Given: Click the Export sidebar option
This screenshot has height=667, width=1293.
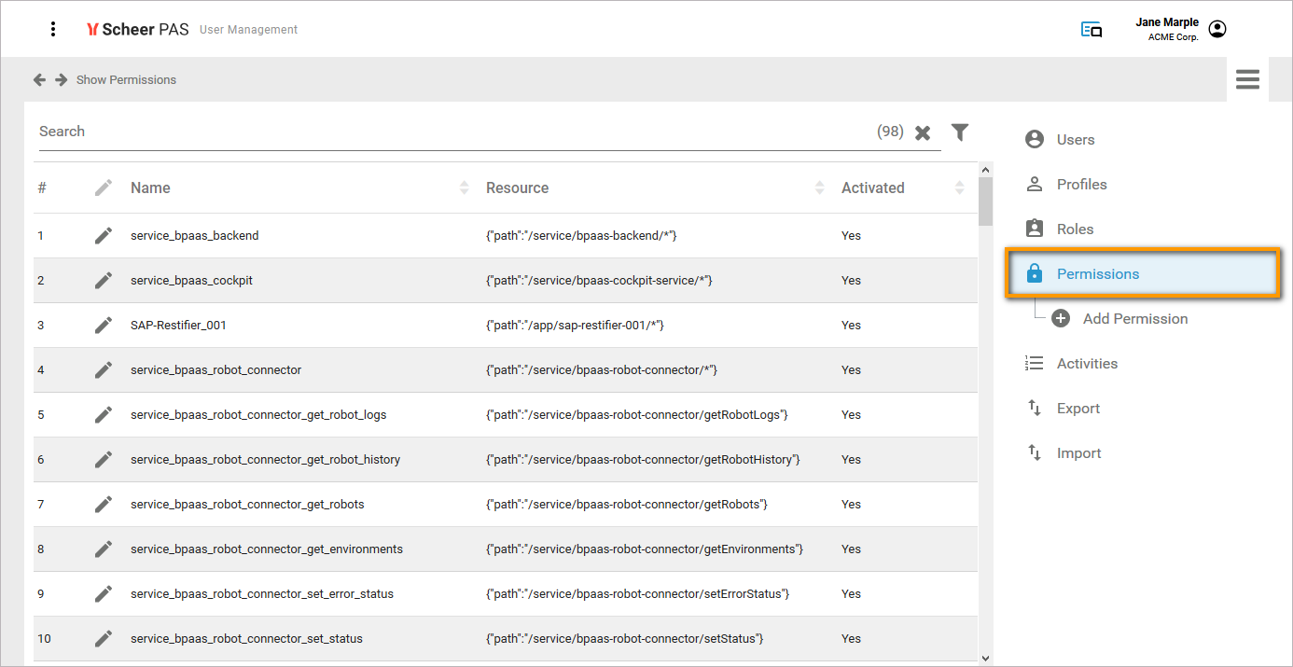Looking at the screenshot, I should 1077,409.
